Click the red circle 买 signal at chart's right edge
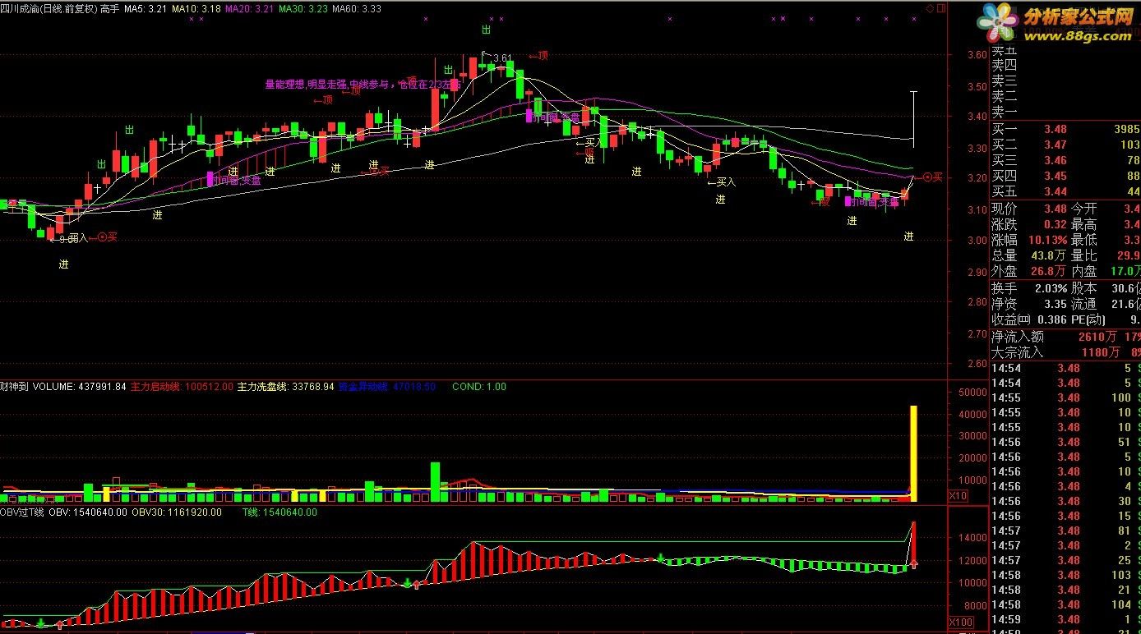 coord(927,177)
